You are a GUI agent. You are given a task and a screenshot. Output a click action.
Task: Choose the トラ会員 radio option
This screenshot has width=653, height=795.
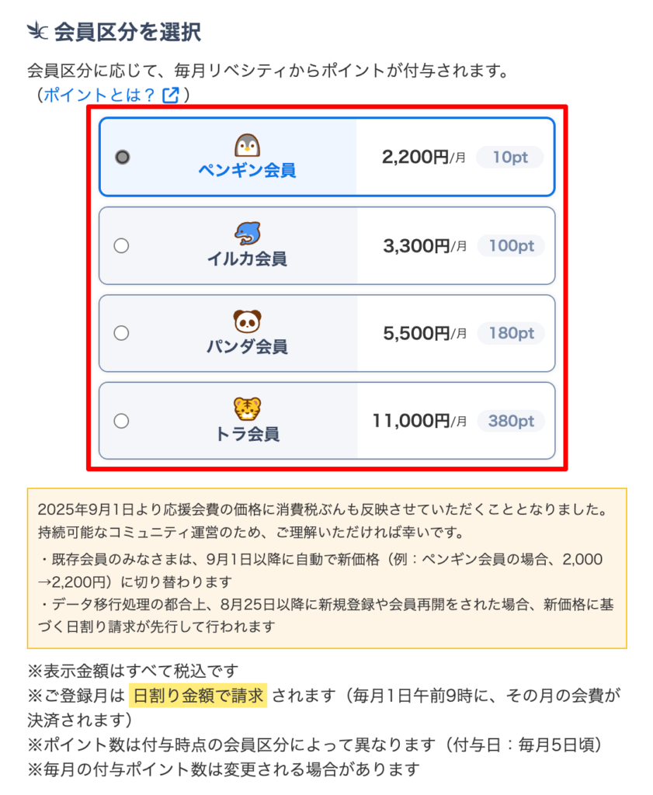coord(121,421)
